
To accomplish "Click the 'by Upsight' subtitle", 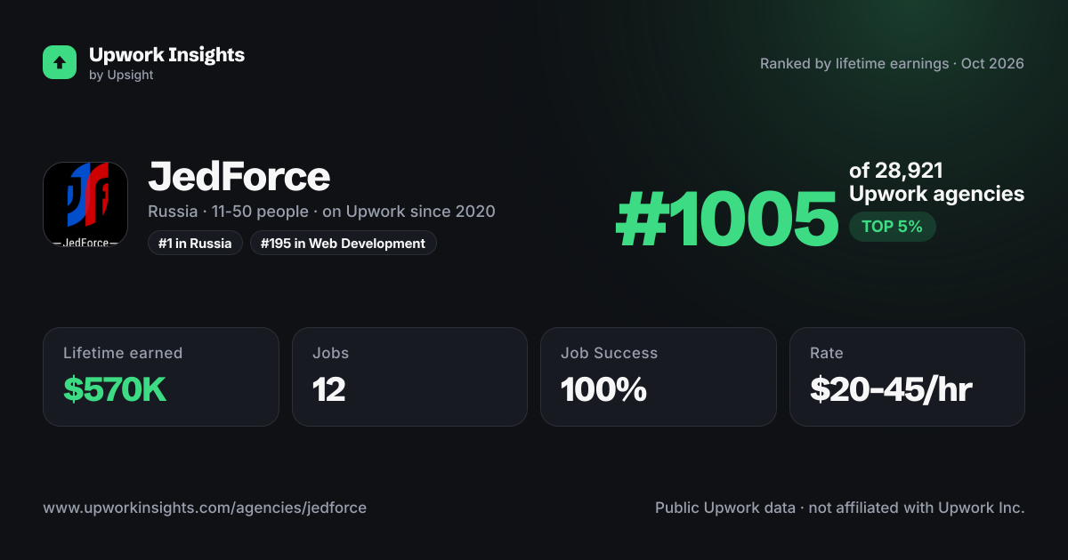I will click(121, 76).
